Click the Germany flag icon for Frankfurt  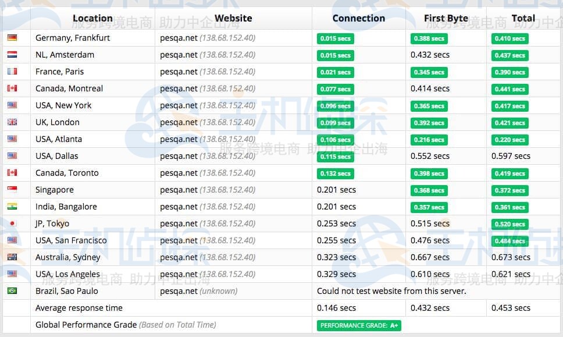(x=12, y=38)
